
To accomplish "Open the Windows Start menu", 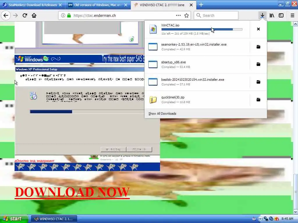I will (x=14, y=219).
